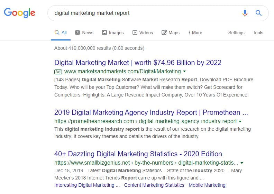The height and width of the screenshot is (194, 274).
Task: Click the blue magnifier search button
Action: pos(258,13)
